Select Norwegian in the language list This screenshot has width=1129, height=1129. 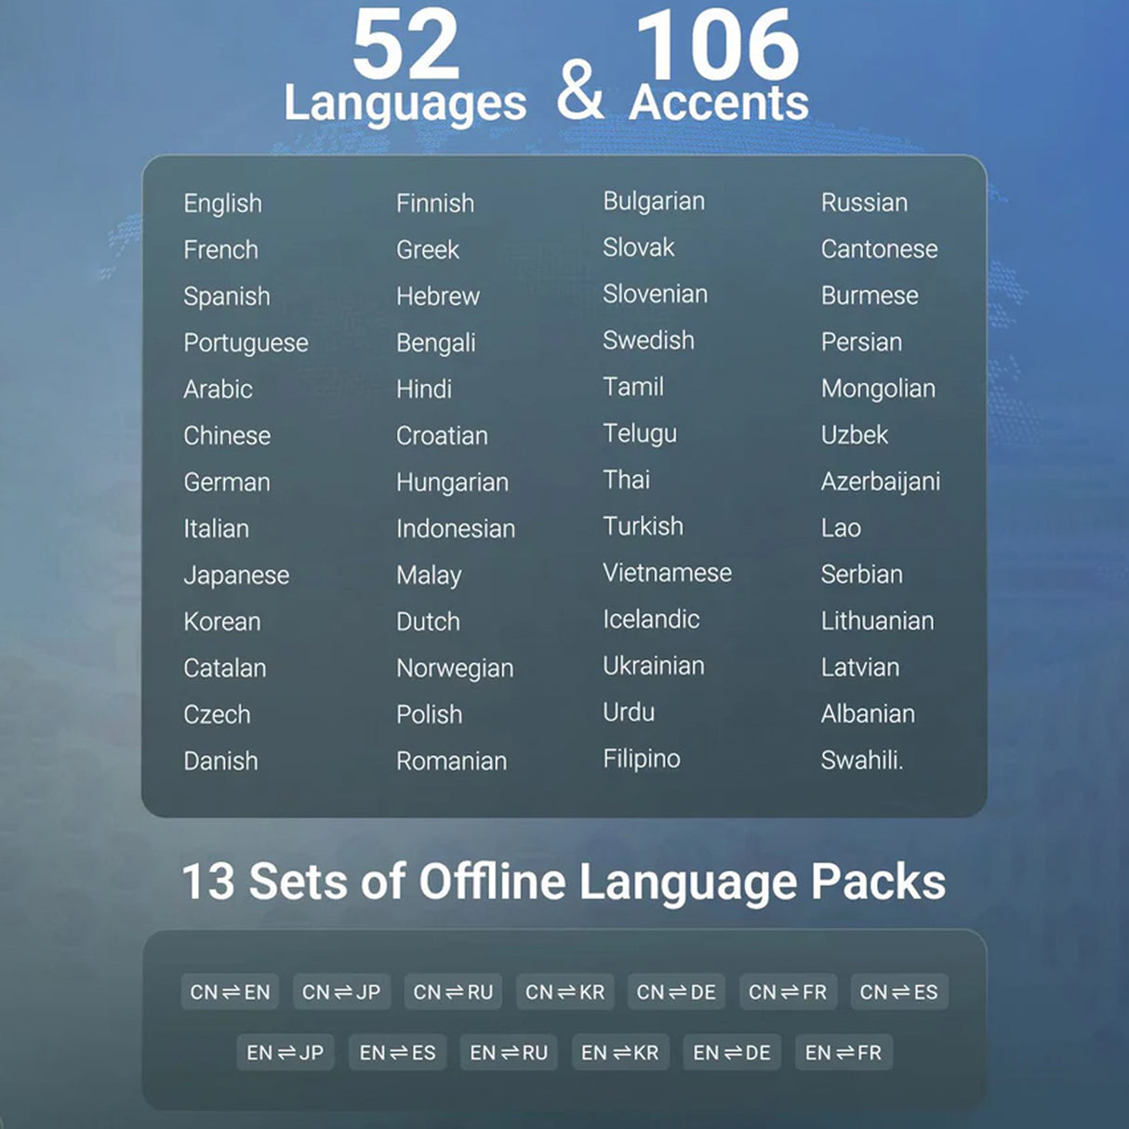[x=455, y=669]
